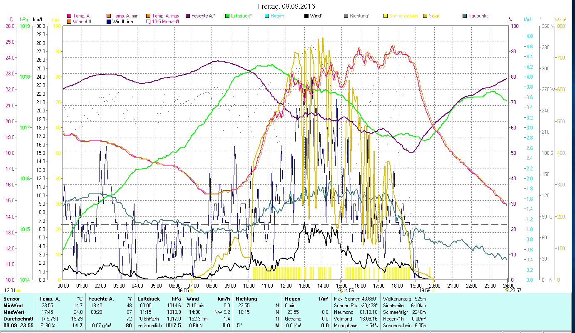This screenshot has height=333, width=575.
Task: Click the Vollmond 16.09.16 entry
Action: (x=356, y=318)
